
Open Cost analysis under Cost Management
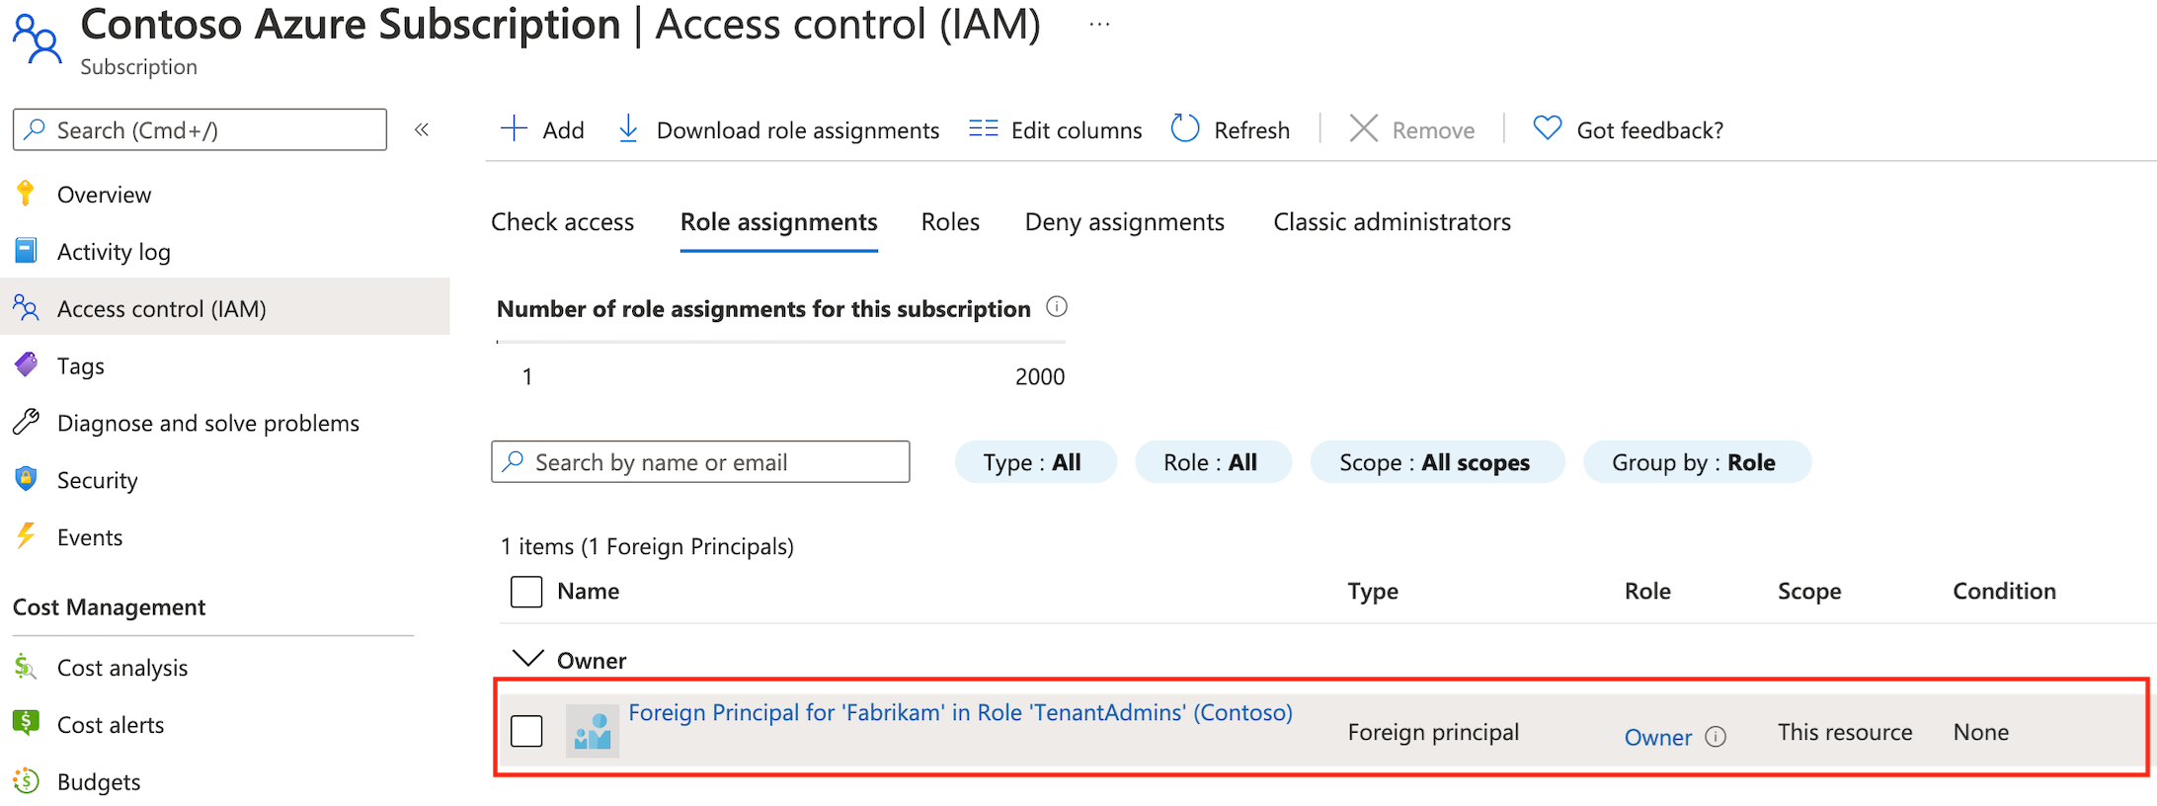point(121,667)
